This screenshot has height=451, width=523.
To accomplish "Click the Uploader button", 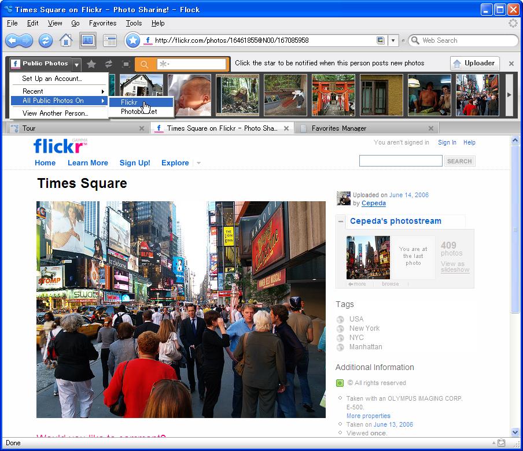I will pyautogui.click(x=474, y=64).
